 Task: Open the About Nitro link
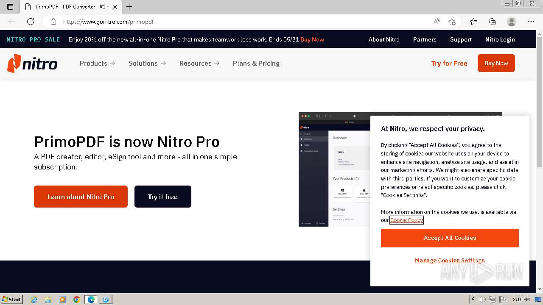pos(384,39)
